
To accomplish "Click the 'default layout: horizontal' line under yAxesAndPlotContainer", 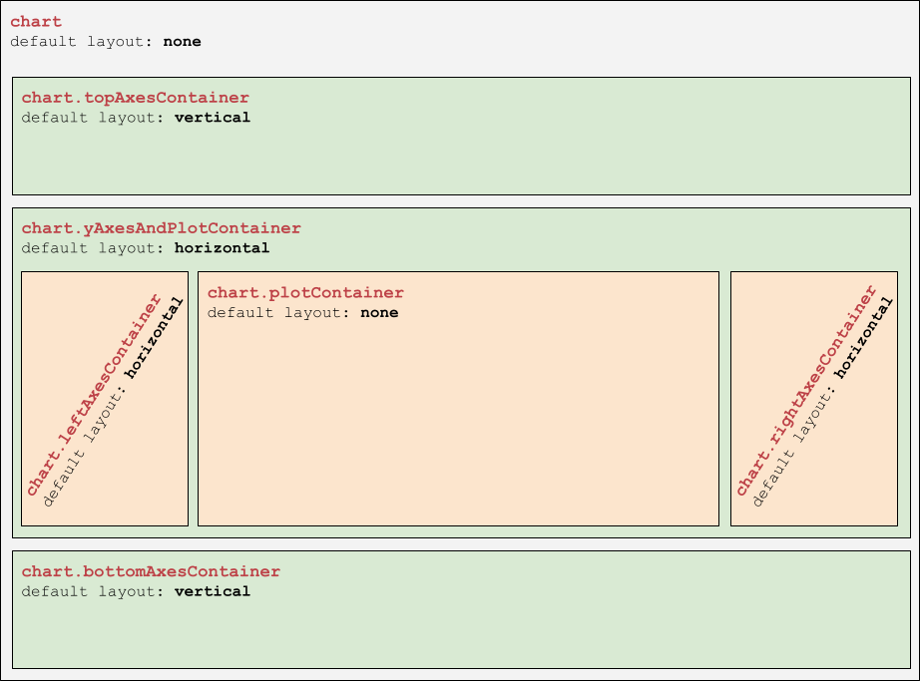I will [x=146, y=248].
